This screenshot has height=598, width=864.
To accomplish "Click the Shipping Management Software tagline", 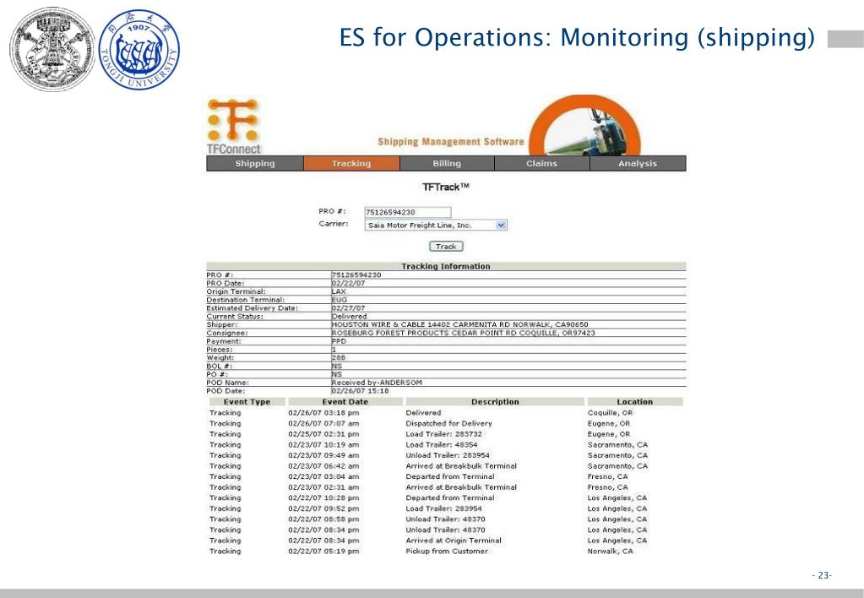I will coord(451,142).
